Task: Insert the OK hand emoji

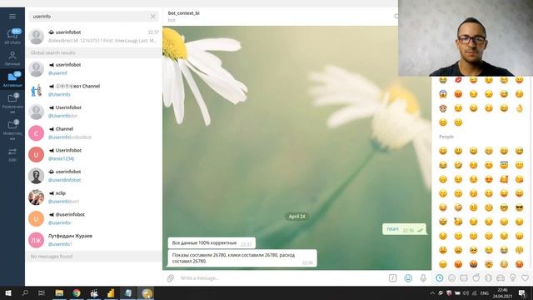Action: [x=519, y=108]
